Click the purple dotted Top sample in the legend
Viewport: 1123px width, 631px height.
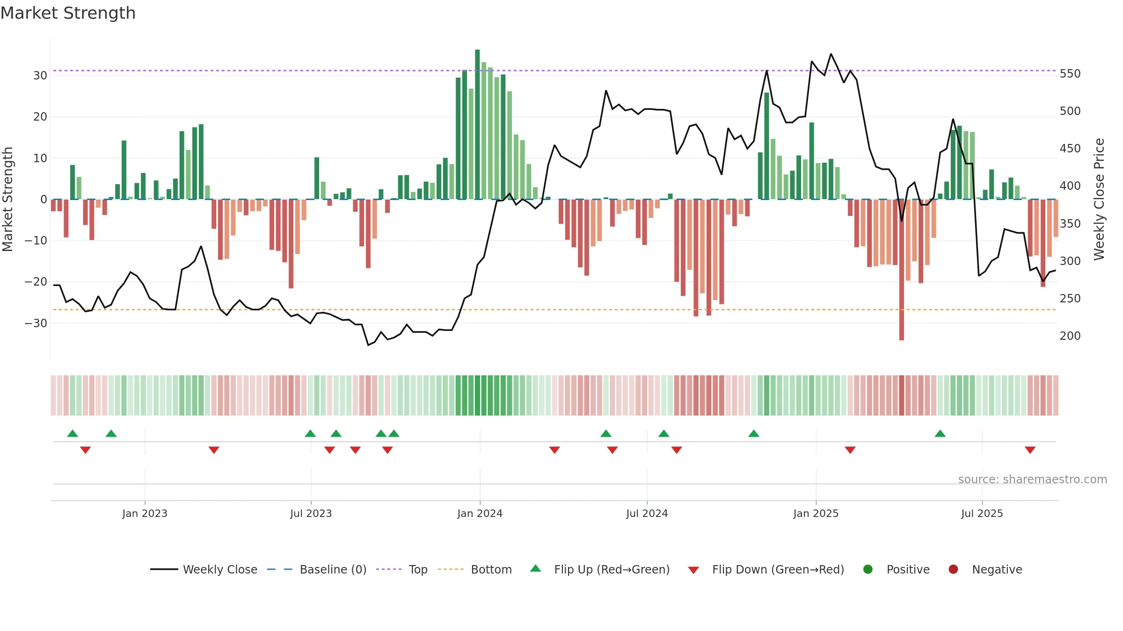point(389,569)
